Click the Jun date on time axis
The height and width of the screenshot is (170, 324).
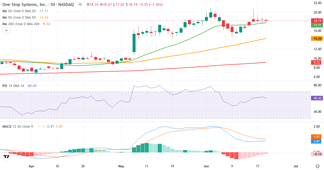click(206, 166)
